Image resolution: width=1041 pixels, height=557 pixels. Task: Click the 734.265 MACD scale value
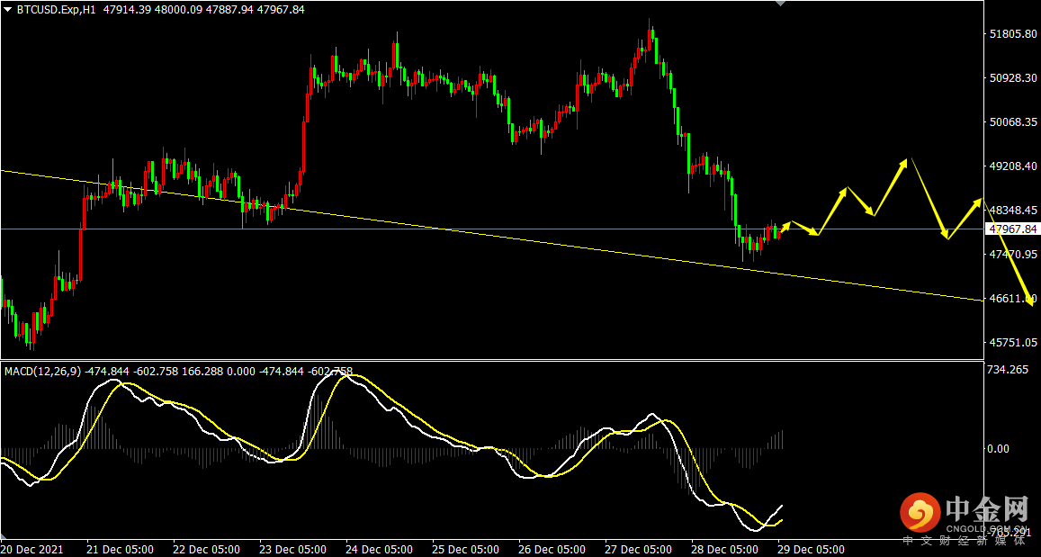click(1010, 369)
